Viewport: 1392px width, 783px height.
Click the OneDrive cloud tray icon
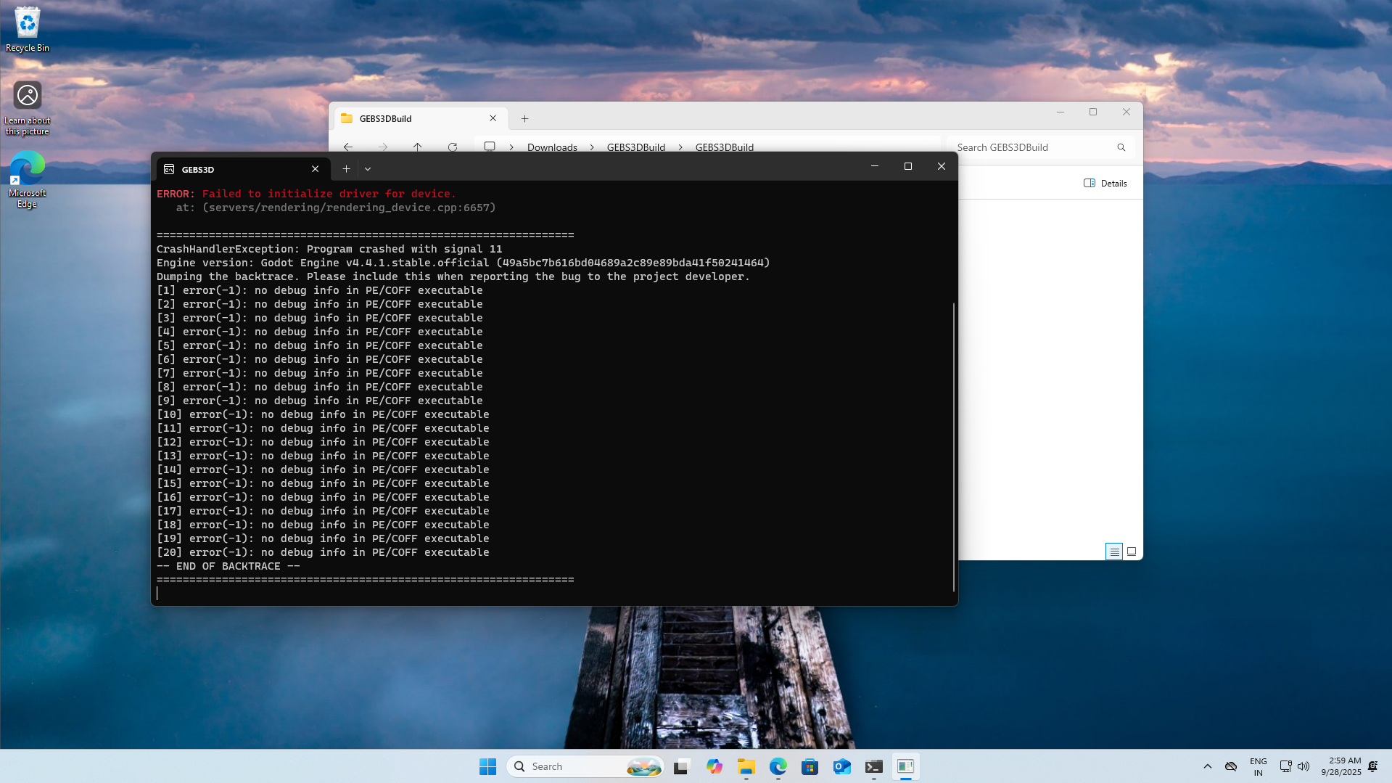click(x=1231, y=766)
